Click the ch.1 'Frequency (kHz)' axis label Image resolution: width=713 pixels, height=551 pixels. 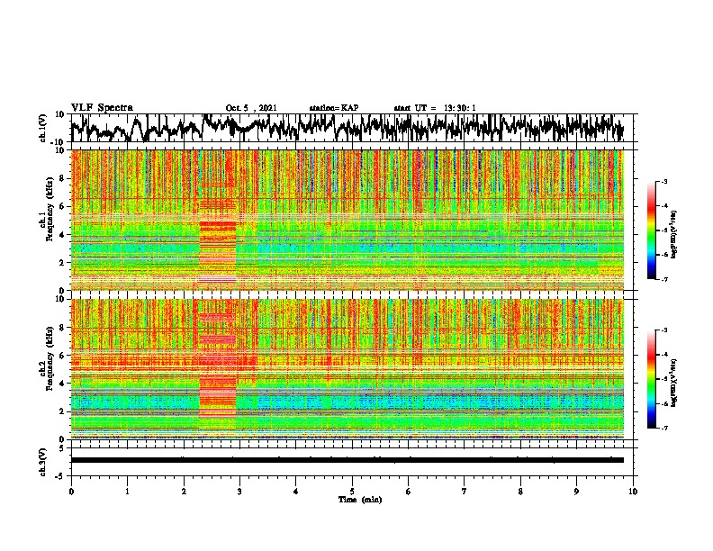(x=50, y=209)
